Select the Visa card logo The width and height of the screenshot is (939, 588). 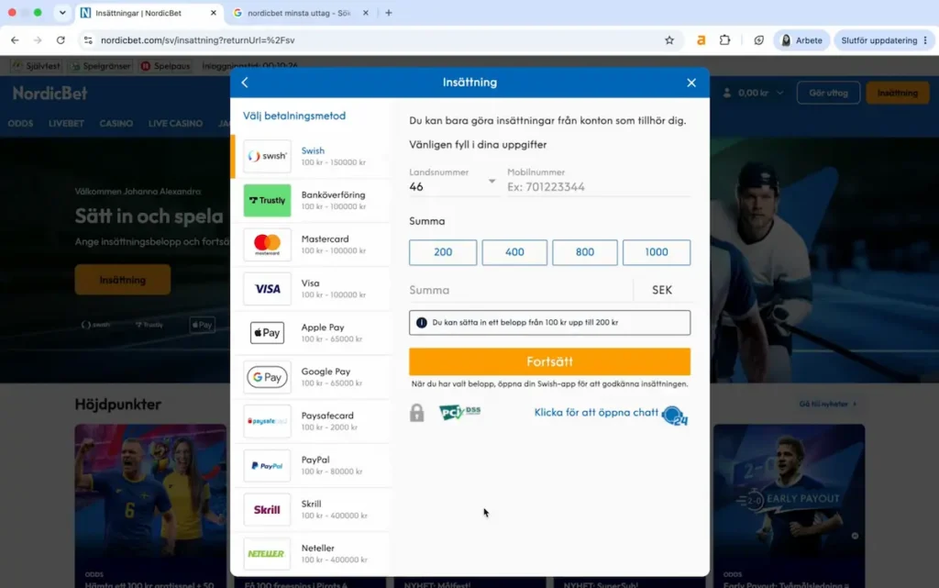point(267,289)
